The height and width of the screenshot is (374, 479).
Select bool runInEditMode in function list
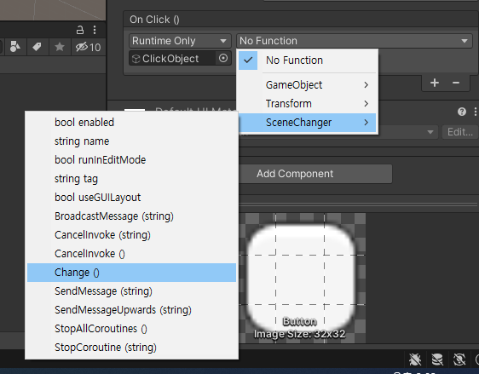click(131, 159)
